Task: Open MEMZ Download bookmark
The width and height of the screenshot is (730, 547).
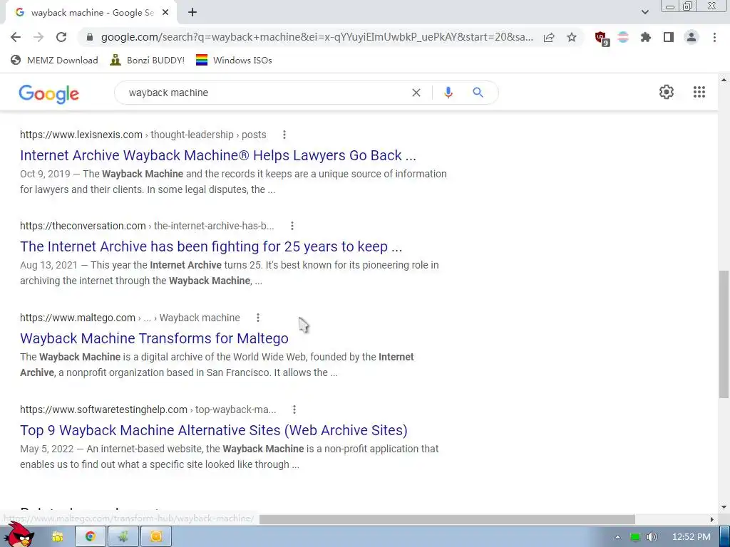Action: 54,60
